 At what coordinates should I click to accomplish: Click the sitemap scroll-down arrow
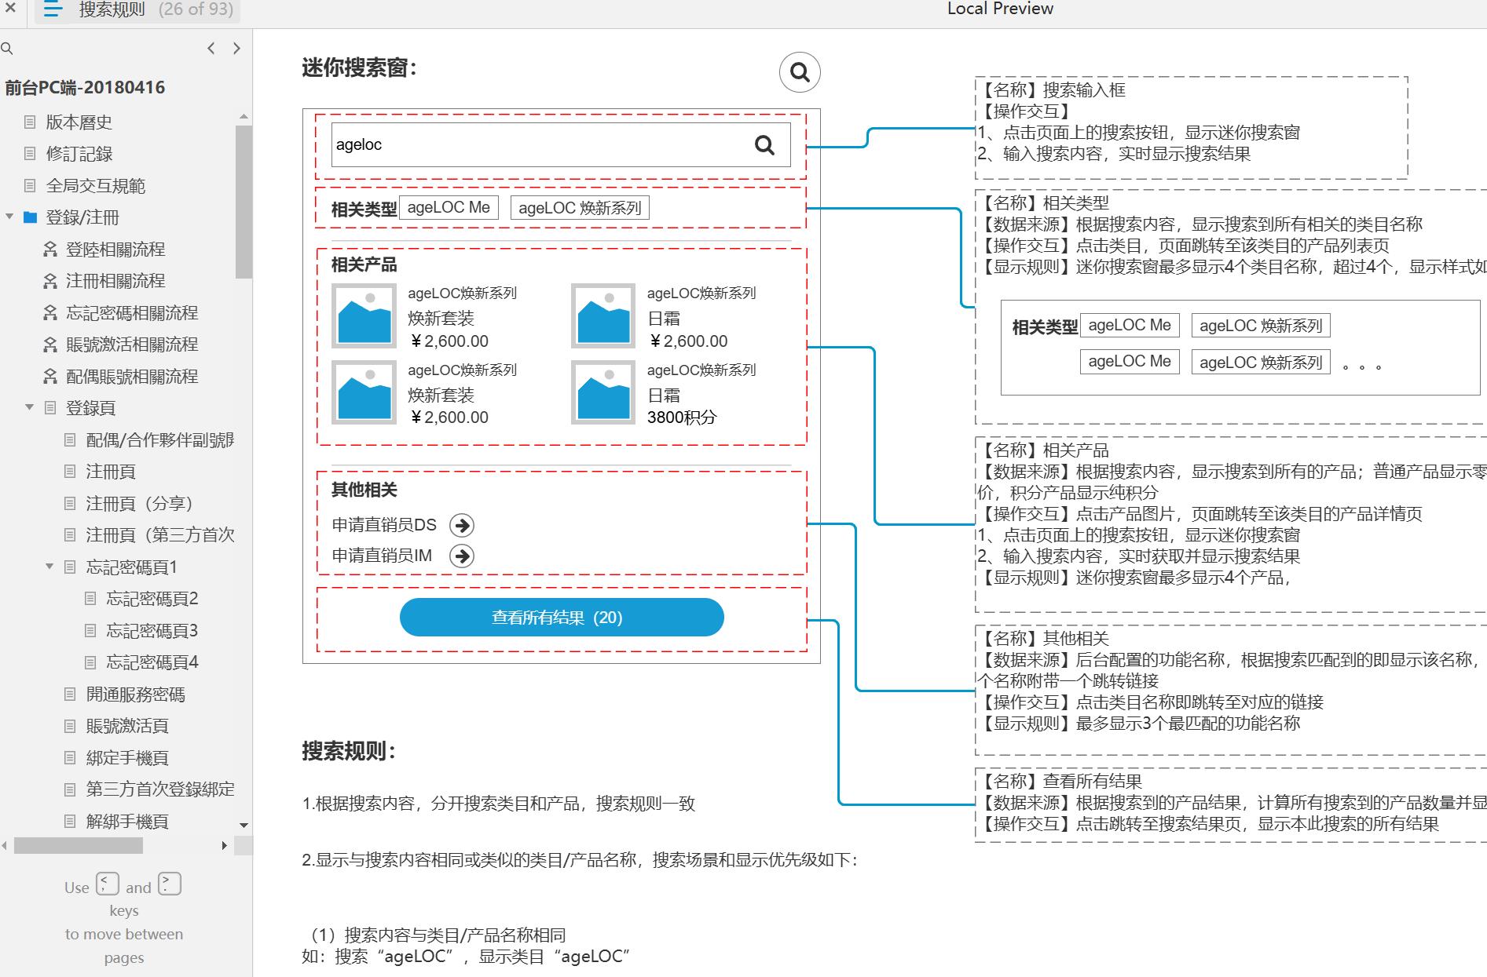point(244,826)
